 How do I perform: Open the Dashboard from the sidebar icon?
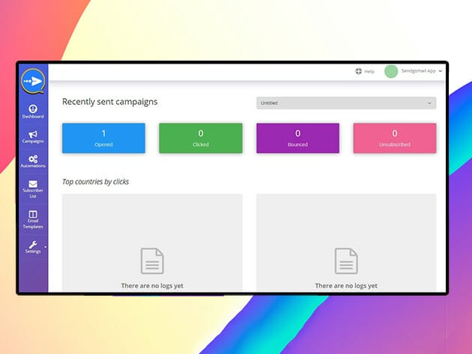click(x=32, y=109)
